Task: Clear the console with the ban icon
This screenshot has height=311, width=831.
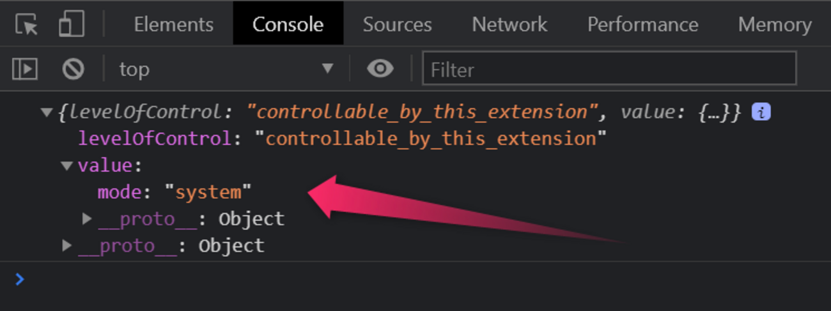Action: coord(73,68)
